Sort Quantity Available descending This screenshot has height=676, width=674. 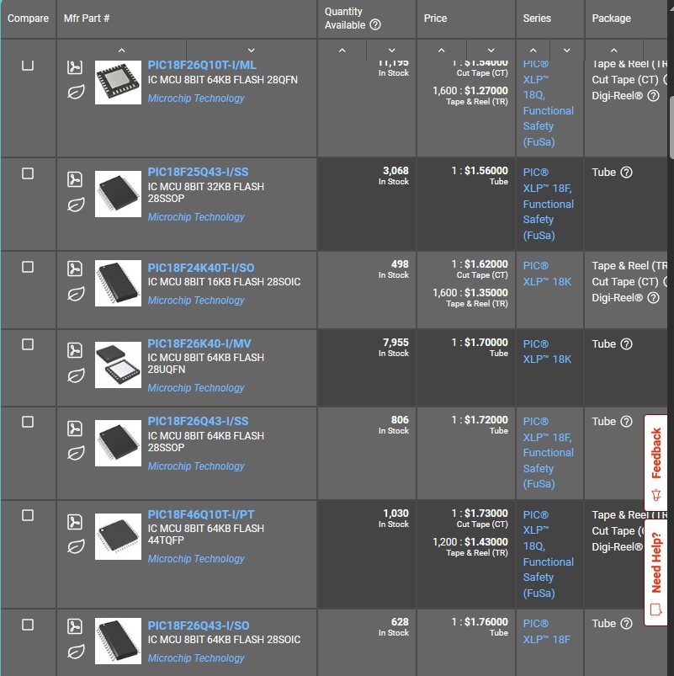pyautogui.click(x=391, y=51)
